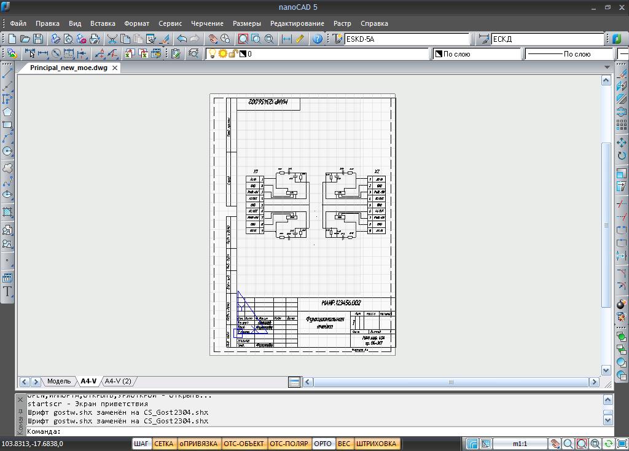Open the Файл menu

pyautogui.click(x=18, y=23)
